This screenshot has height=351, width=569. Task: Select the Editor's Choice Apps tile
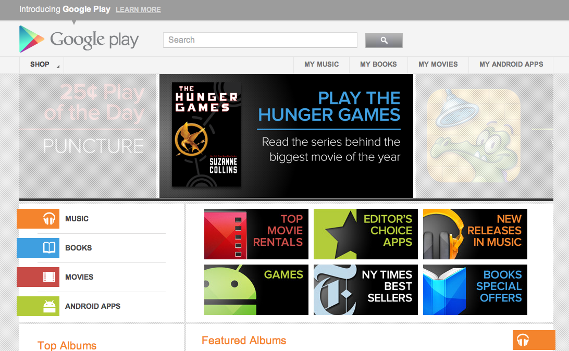(x=365, y=234)
